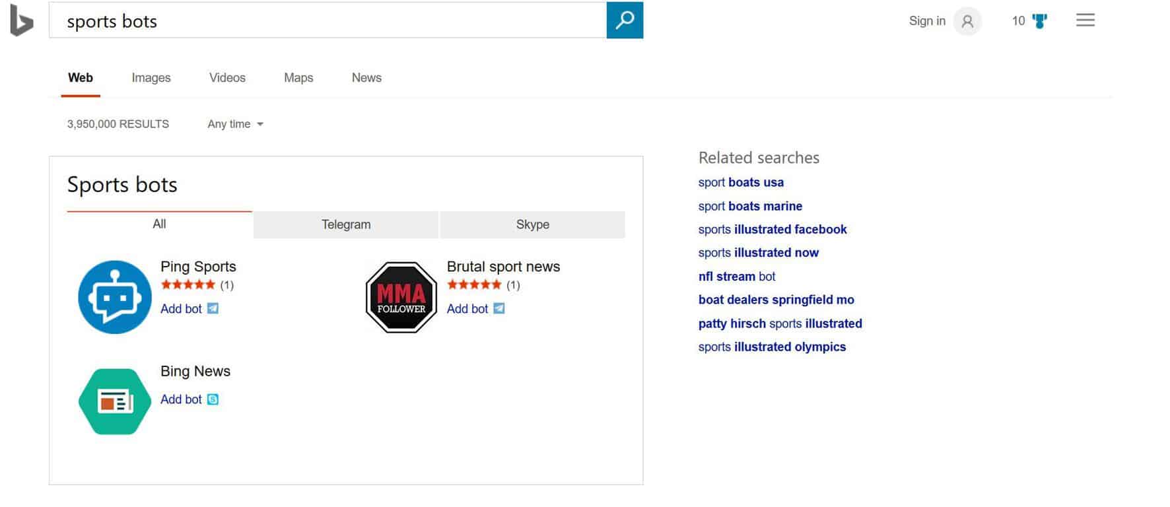Click Add bot link for Brutal sport news

tap(467, 309)
